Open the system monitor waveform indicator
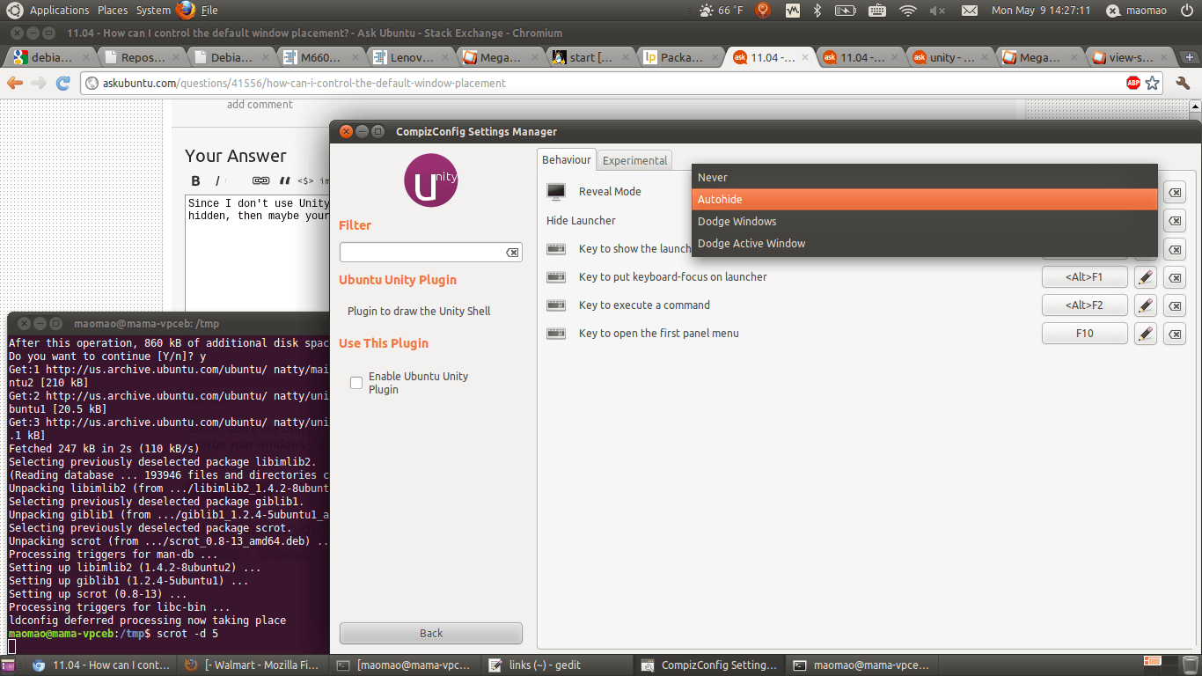This screenshot has height=676, width=1202. [x=792, y=11]
